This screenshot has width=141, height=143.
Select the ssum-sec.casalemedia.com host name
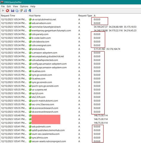coord(46,134)
